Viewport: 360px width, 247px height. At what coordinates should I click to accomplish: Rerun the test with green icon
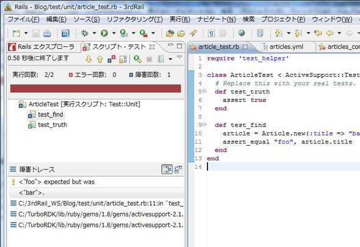pyautogui.click(x=137, y=59)
